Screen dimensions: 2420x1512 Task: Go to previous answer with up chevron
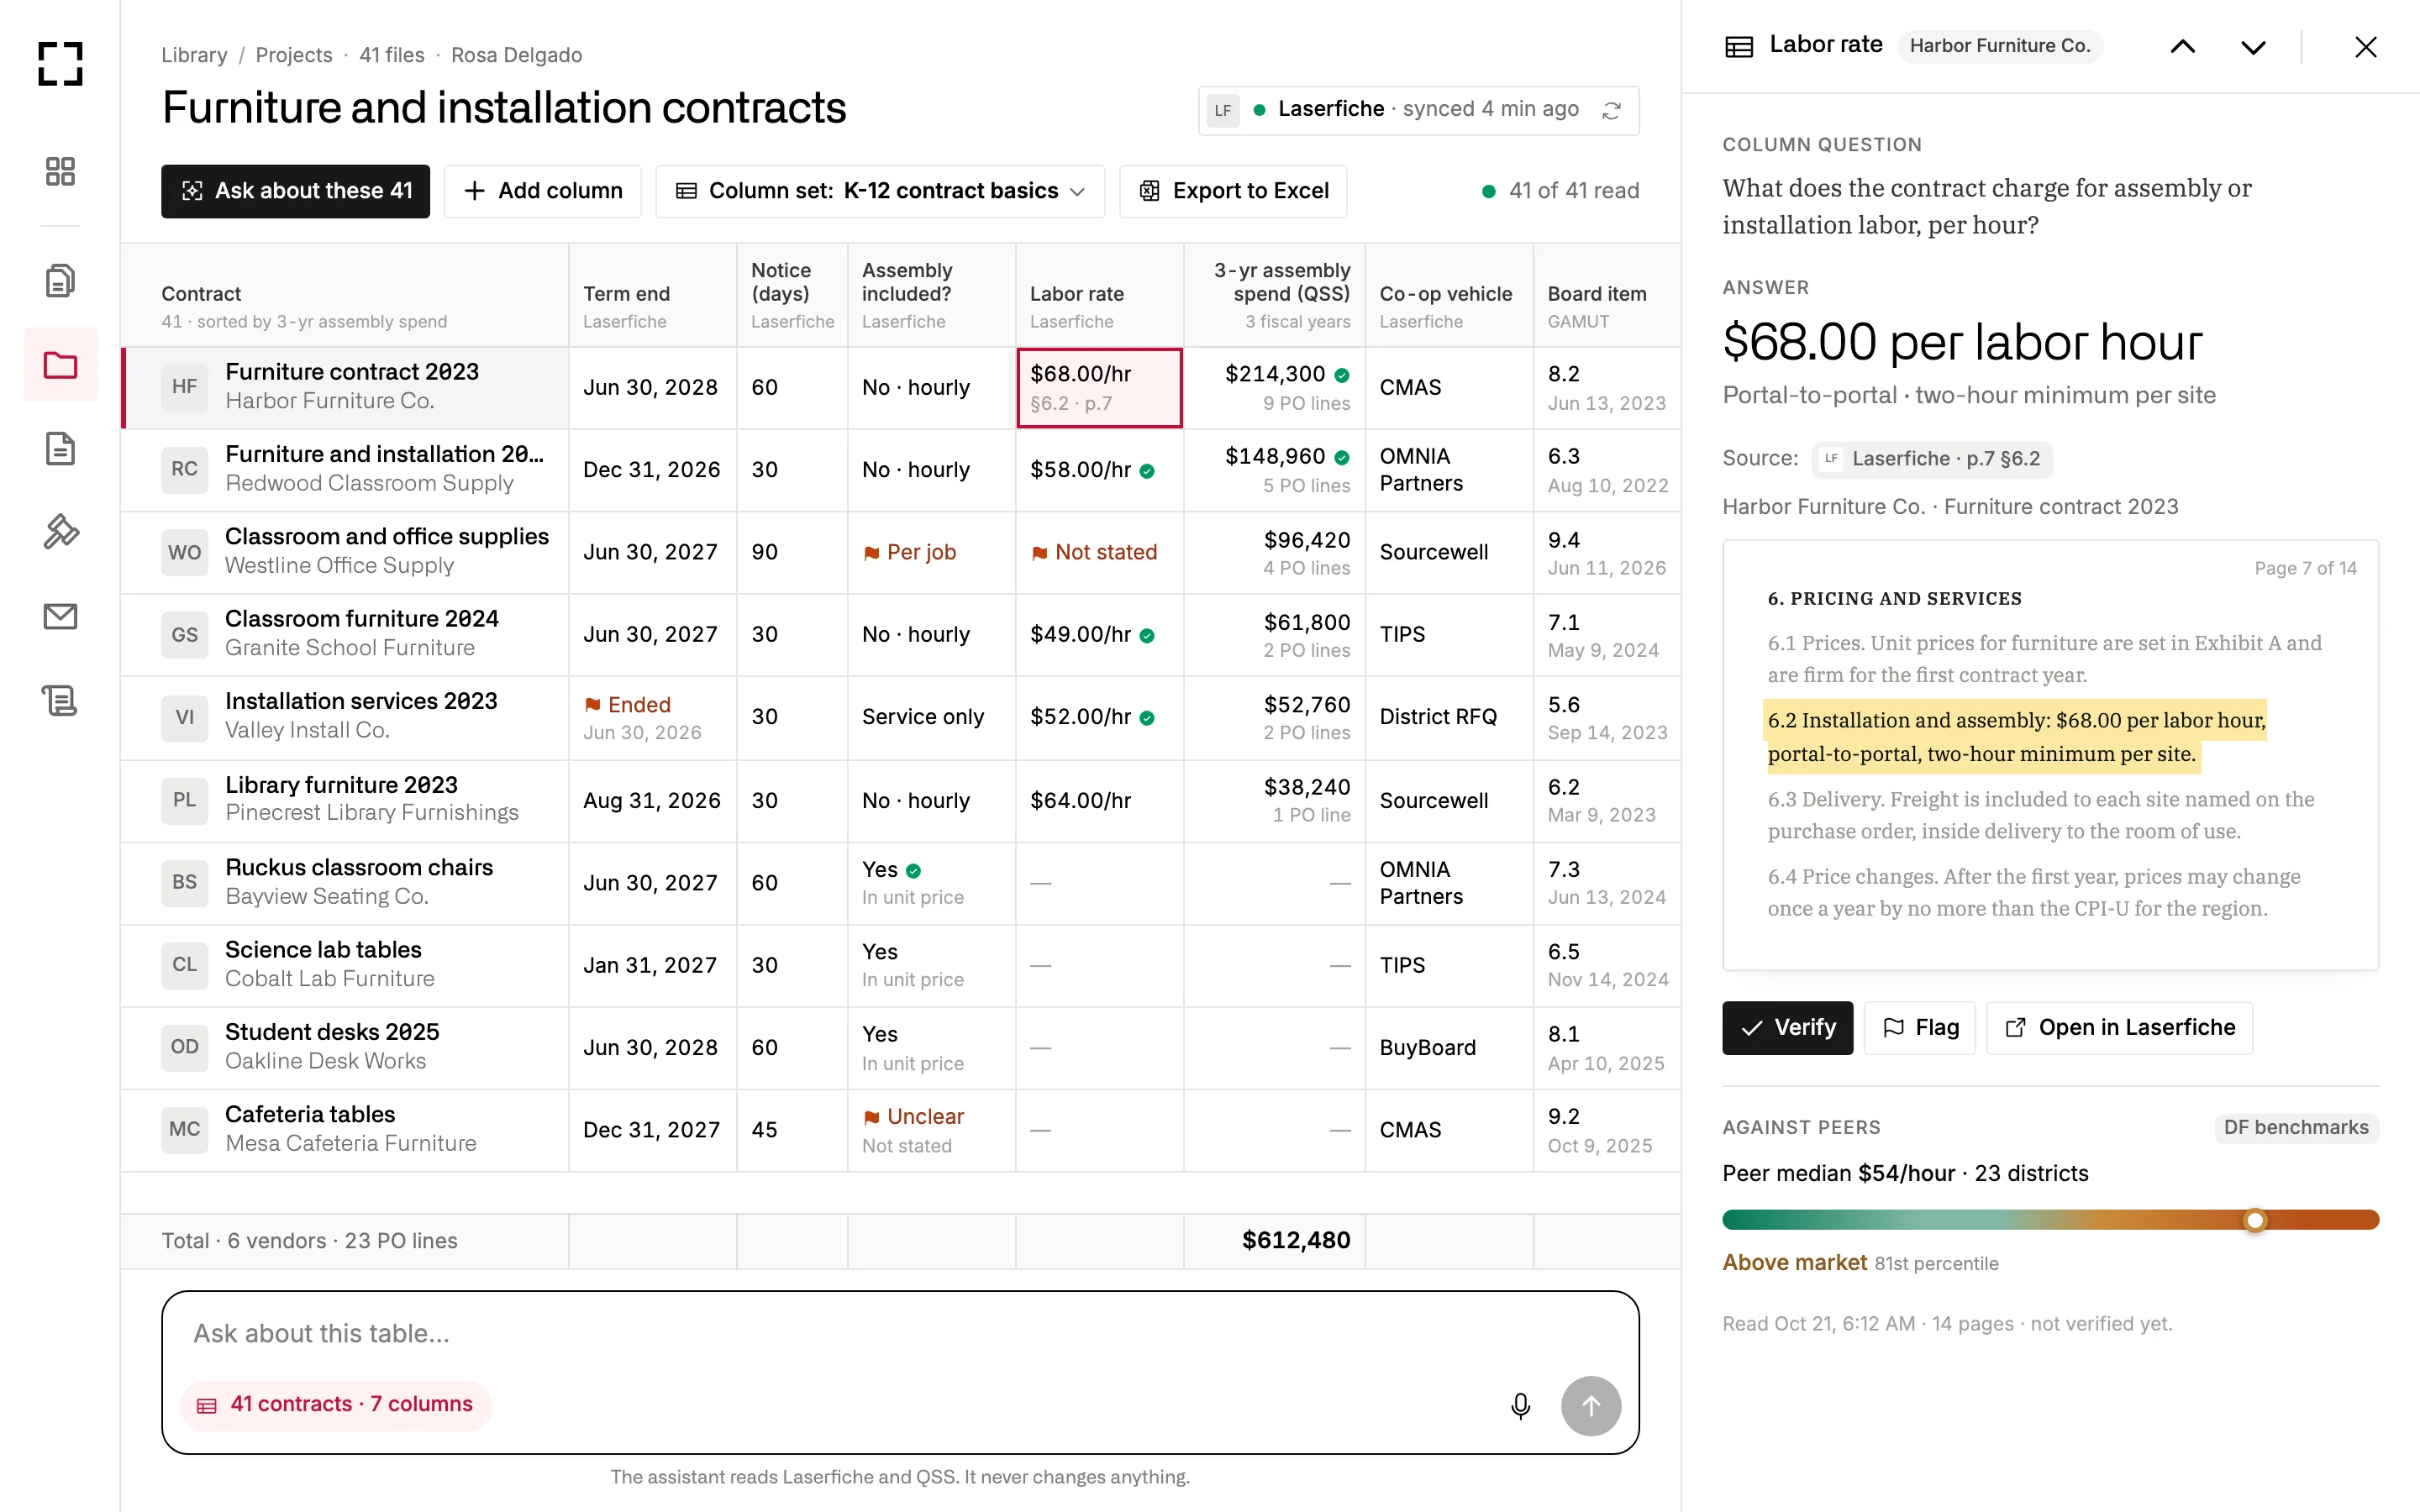coord(2183,46)
